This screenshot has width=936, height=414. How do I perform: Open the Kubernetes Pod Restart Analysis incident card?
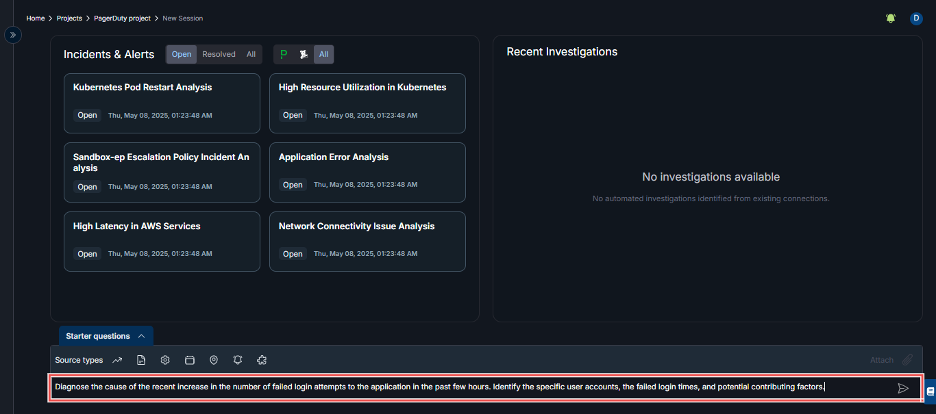[162, 103]
